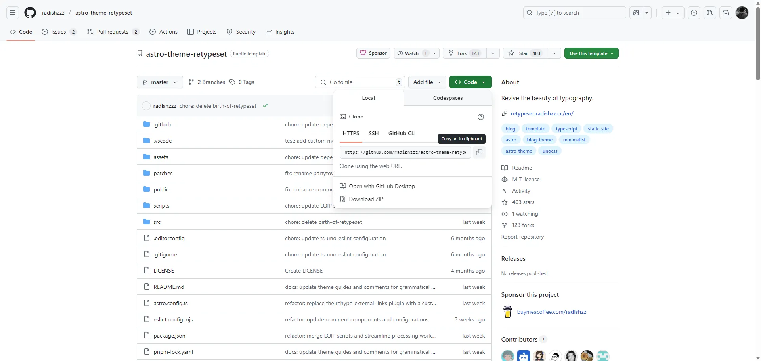Open the .vscode folder

(163, 141)
